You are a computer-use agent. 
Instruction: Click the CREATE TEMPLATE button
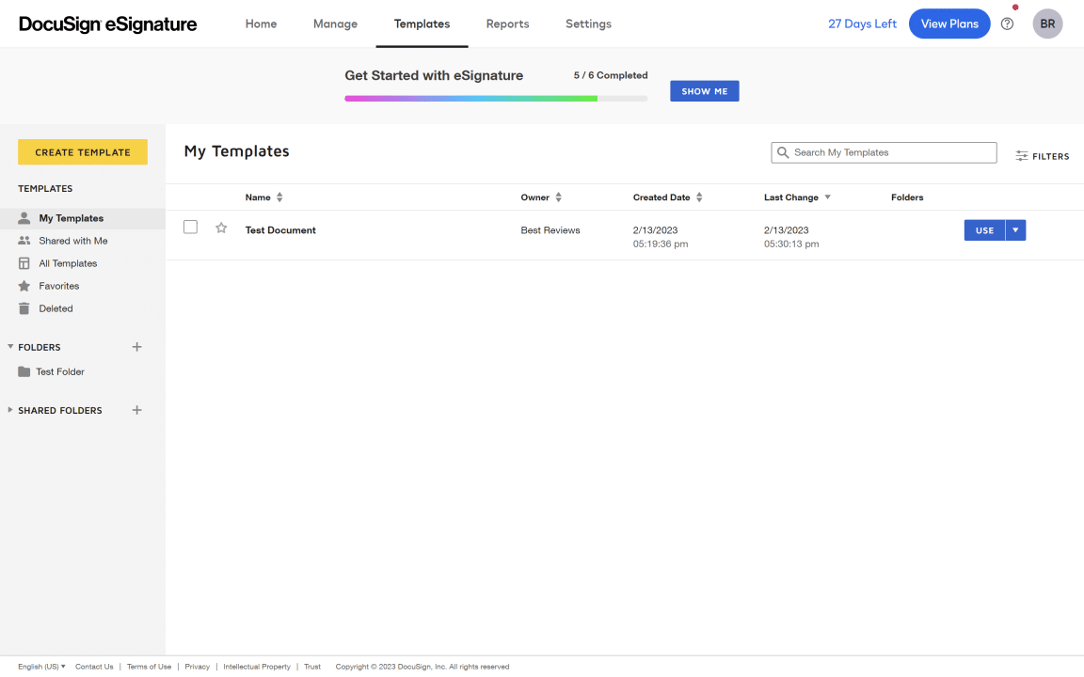[x=82, y=151]
